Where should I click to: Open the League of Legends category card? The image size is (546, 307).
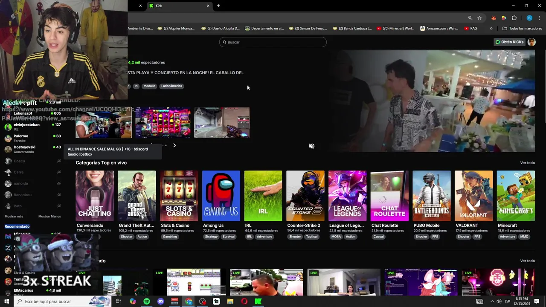(347, 196)
